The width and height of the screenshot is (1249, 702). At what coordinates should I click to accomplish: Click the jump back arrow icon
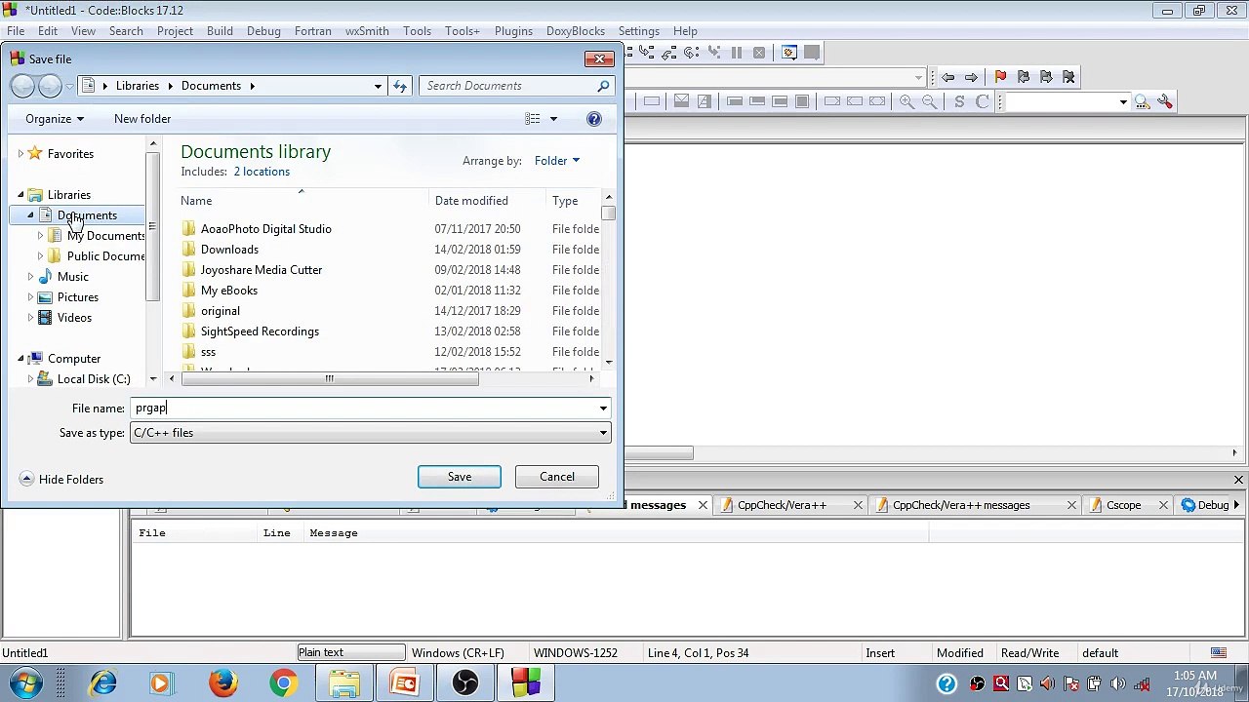pos(947,77)
